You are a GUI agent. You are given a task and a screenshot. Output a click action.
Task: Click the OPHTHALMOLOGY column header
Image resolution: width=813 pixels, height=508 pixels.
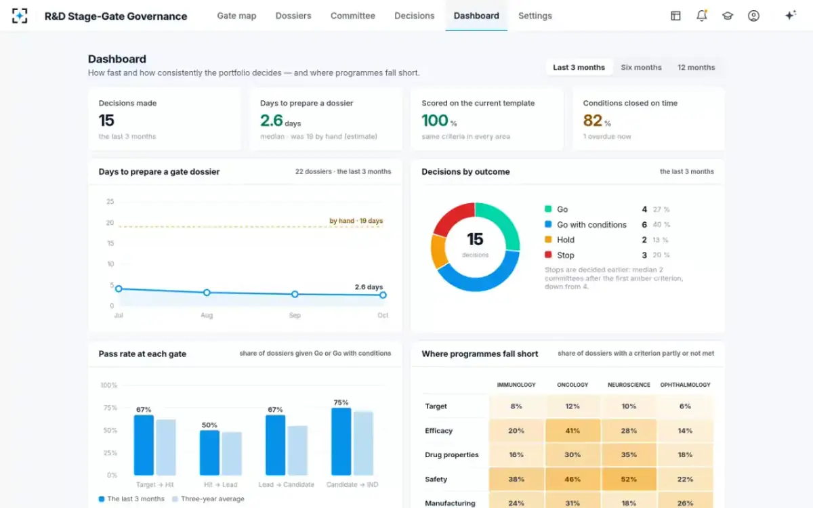[685, 385]
